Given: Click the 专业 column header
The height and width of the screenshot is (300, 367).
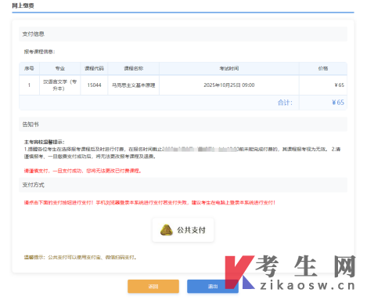Looking at the screenshot, I should click(60, 68).
